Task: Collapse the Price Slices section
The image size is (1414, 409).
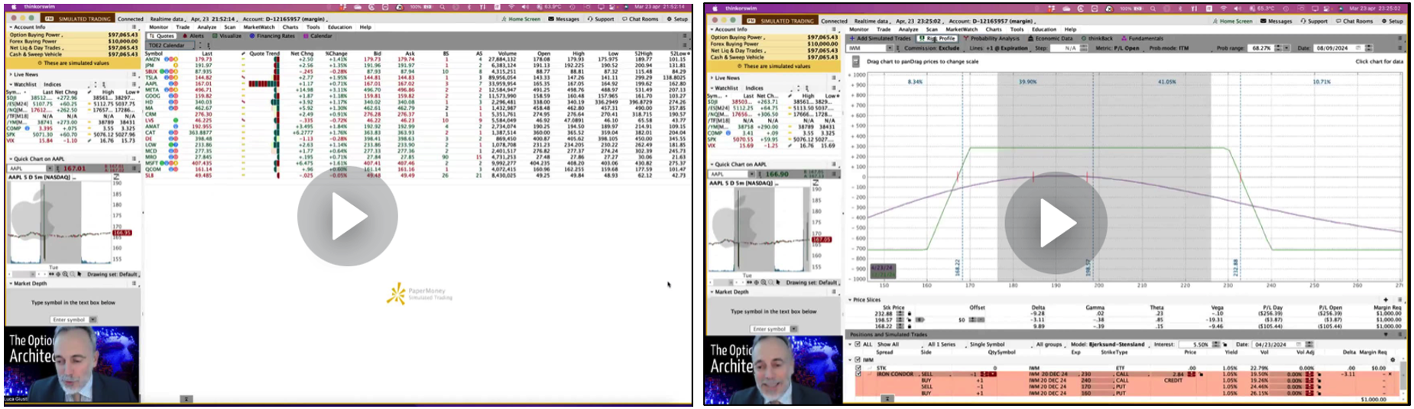Action: 849,300
